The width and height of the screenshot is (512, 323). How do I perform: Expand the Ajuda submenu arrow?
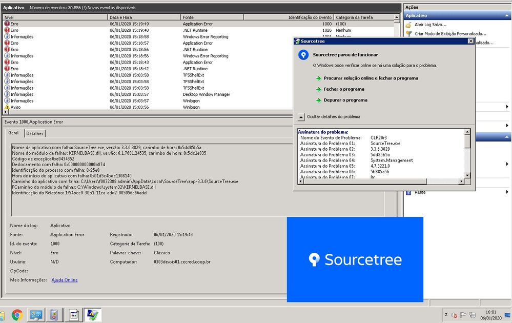(x=507, y=192)
